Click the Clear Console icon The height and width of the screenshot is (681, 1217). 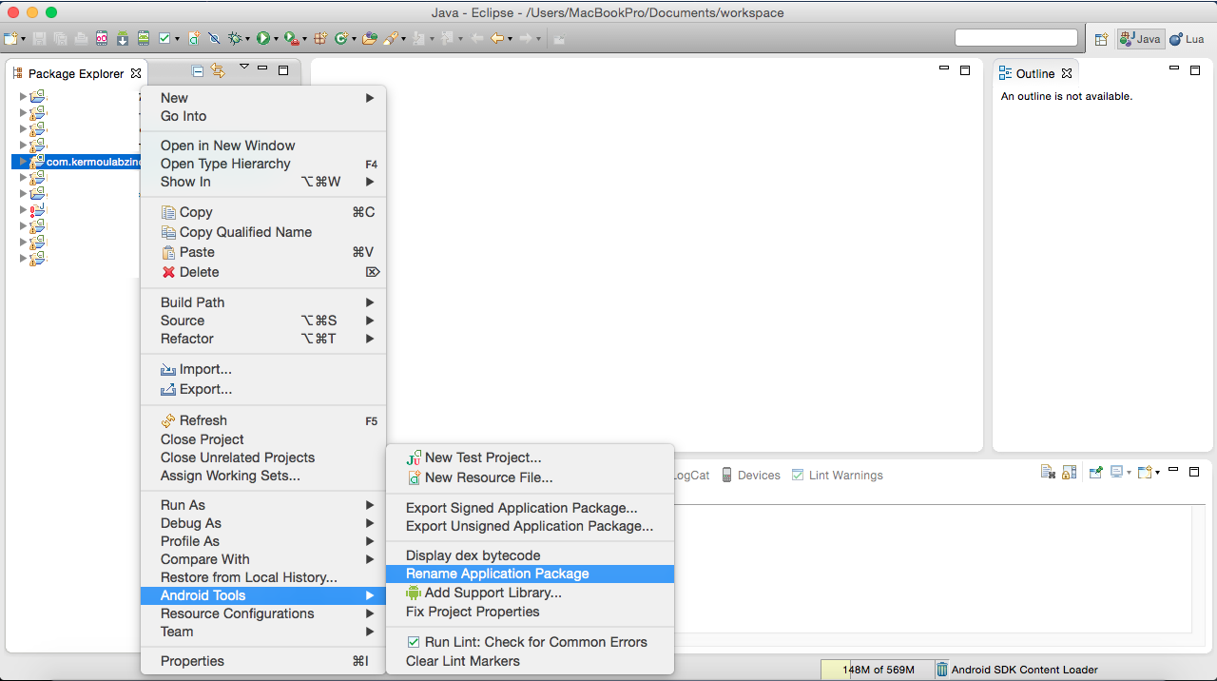click(x=1048, y=472)
